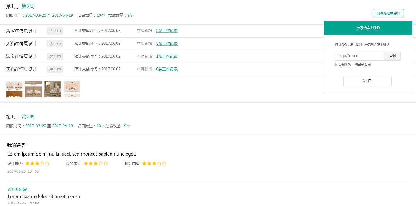This screenshot has width=416, height=206.
Task: Click first star of the first 服务态度 rating
Action: tap(86, 163)
